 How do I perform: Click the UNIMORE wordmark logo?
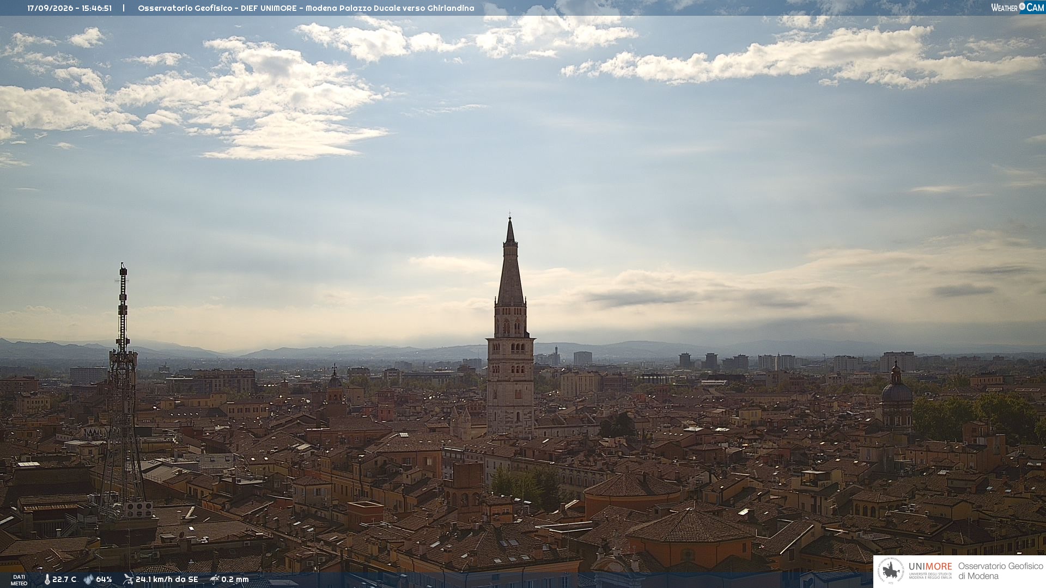coord(930,571)
